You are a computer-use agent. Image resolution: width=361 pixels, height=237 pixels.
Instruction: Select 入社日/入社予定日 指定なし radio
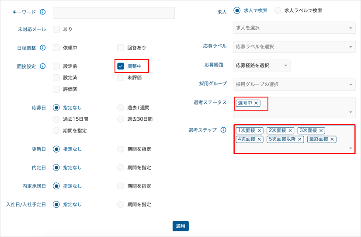coord(56,204)
